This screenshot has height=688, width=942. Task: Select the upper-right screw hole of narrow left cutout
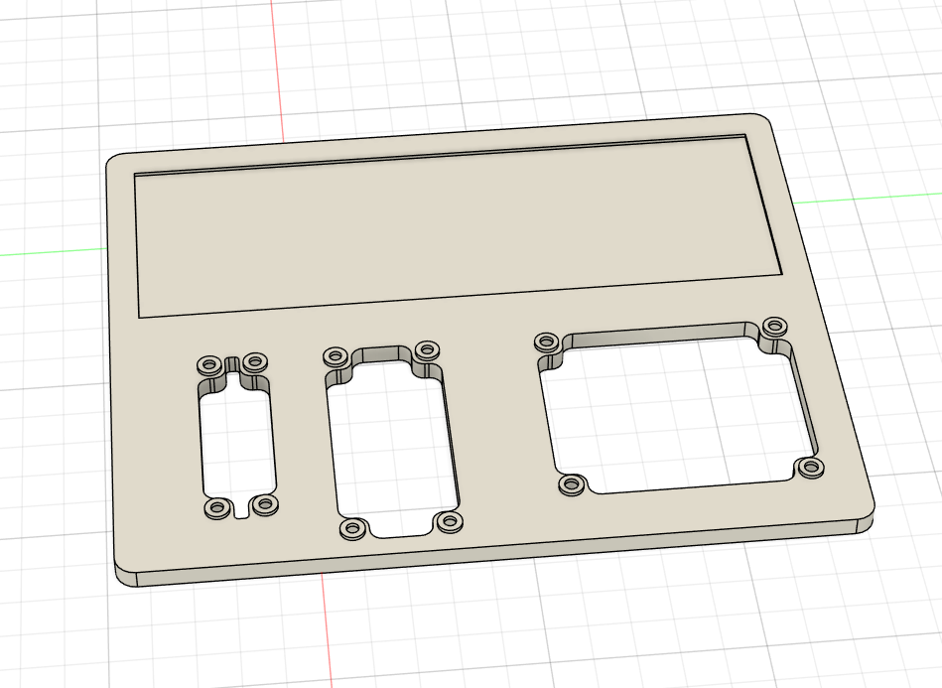(255, 361)
